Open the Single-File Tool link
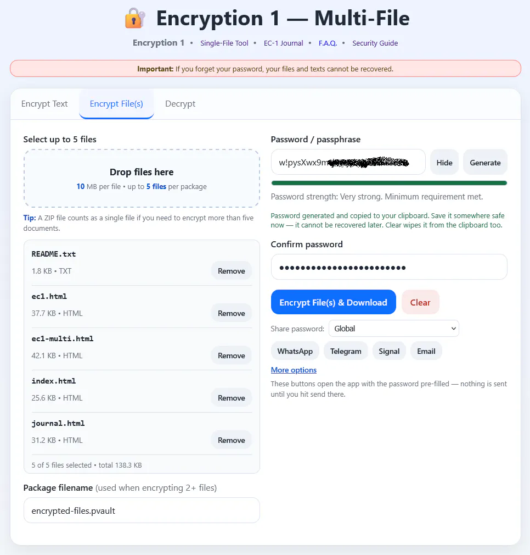Image resolution: width=530 pixels, height=555 pixels. coord(224,43)
